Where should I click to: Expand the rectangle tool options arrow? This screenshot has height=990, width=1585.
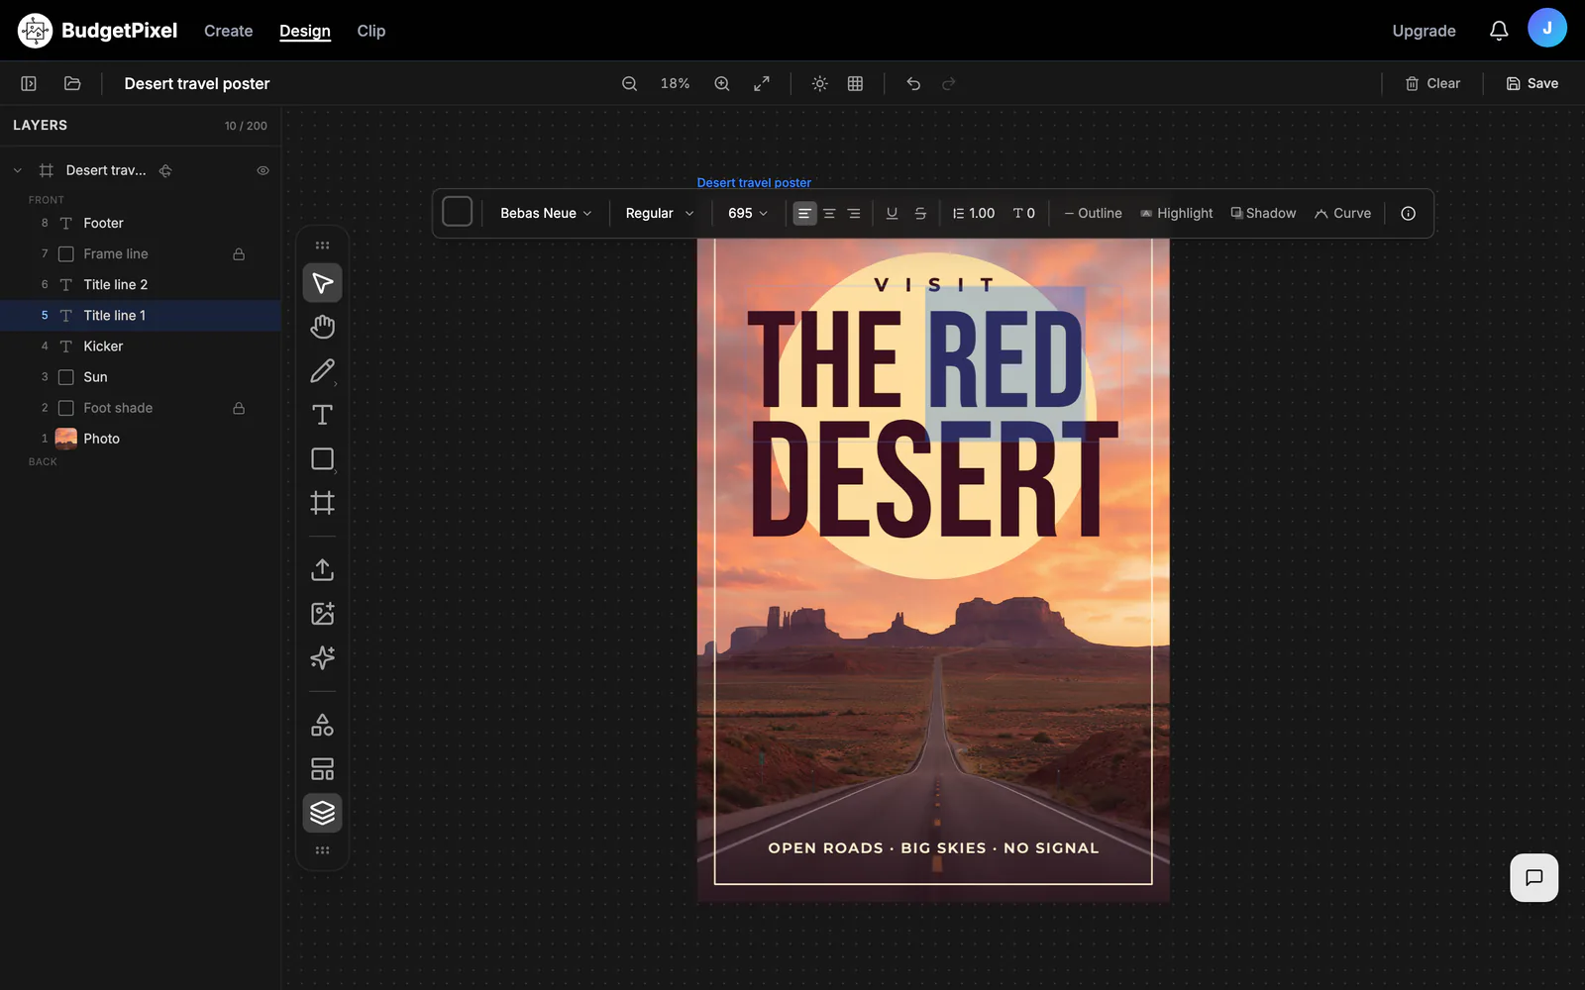(336, 472)
